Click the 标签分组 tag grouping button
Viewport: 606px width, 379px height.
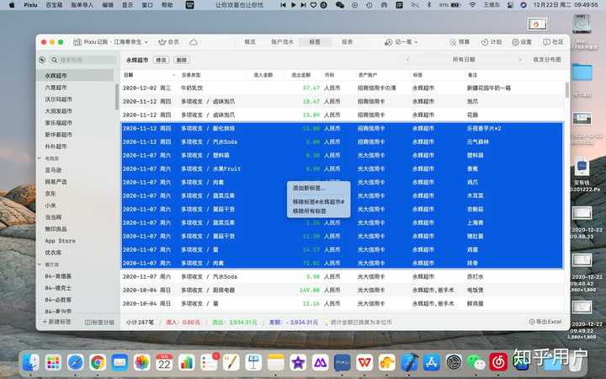tap(99, 322)
